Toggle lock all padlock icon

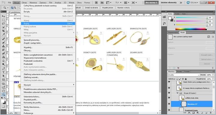click(186, 79)
